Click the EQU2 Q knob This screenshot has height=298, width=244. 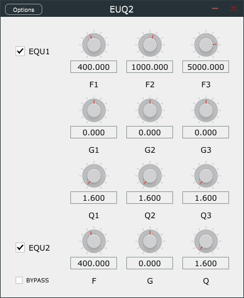tap(206, 241)
